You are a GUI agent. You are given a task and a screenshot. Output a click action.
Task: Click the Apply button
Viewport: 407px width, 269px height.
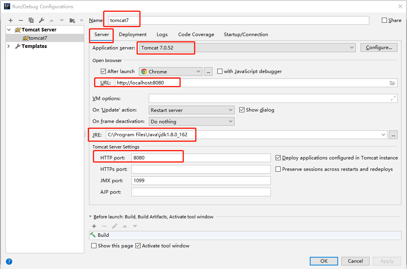pyautogui.click(x=387, y=261)
